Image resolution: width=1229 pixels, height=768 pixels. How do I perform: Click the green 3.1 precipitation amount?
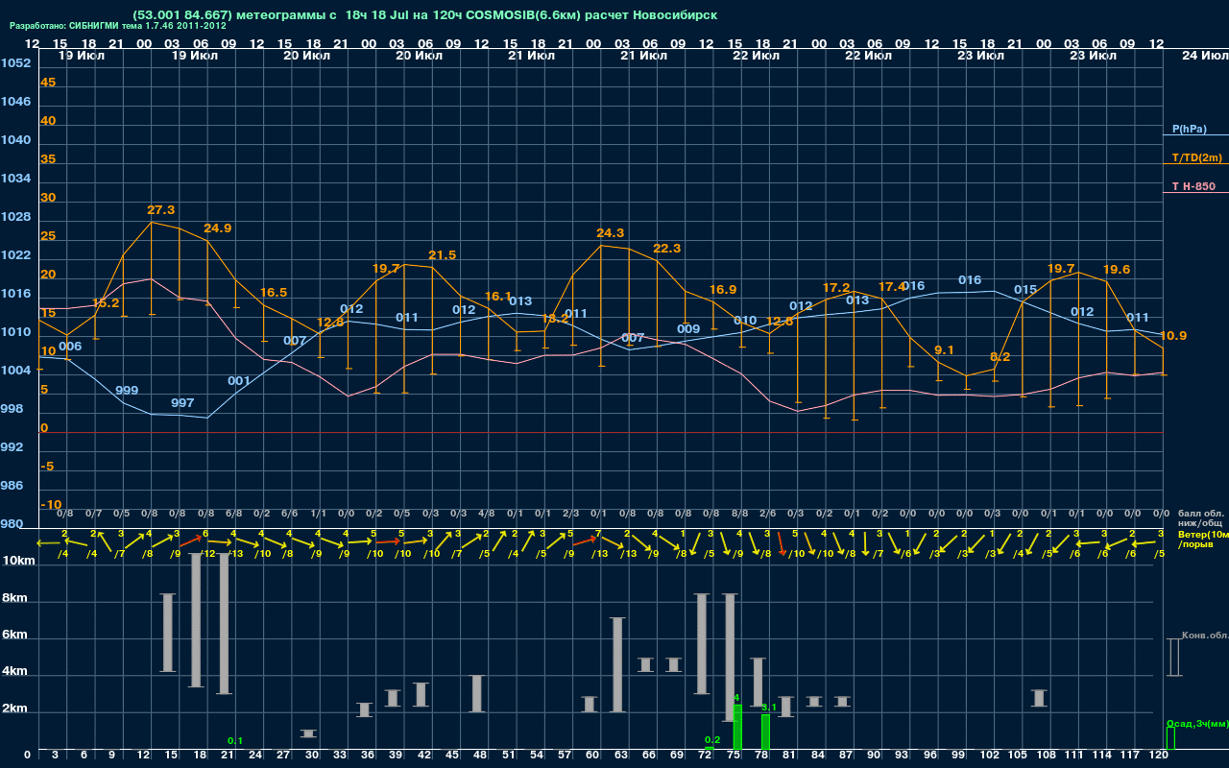[769, 707]
